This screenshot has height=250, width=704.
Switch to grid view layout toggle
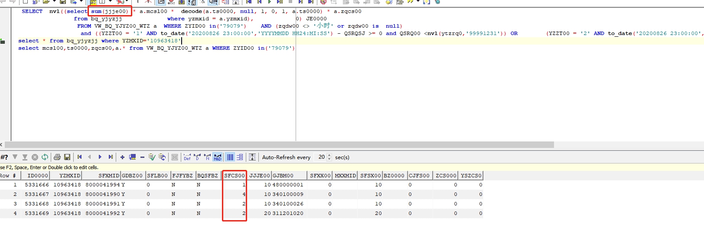(x=230, y=157)
